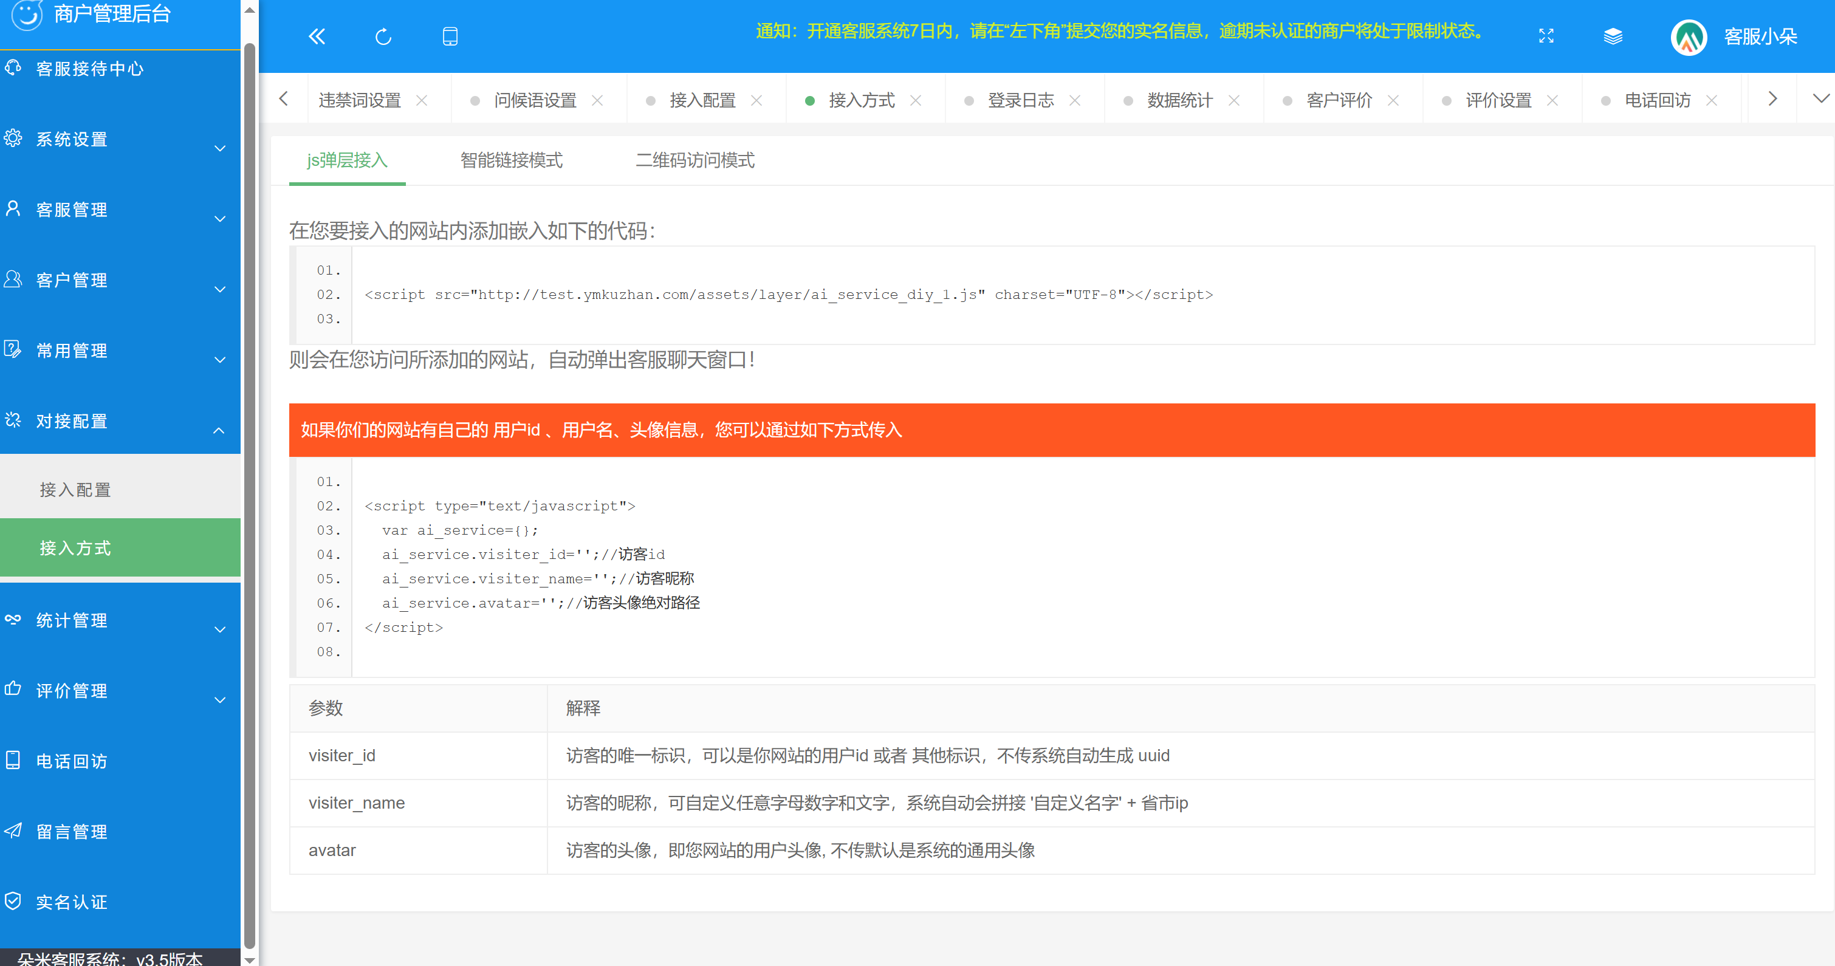Switch to 二维码访问模式

click(x=695, y=161)
